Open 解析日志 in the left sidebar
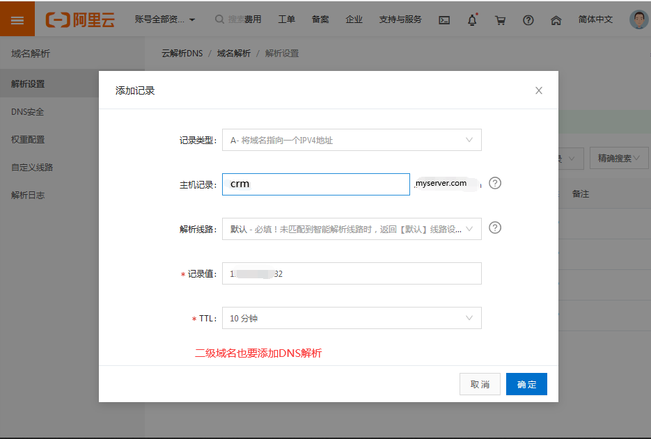 (x=28, y=195)
